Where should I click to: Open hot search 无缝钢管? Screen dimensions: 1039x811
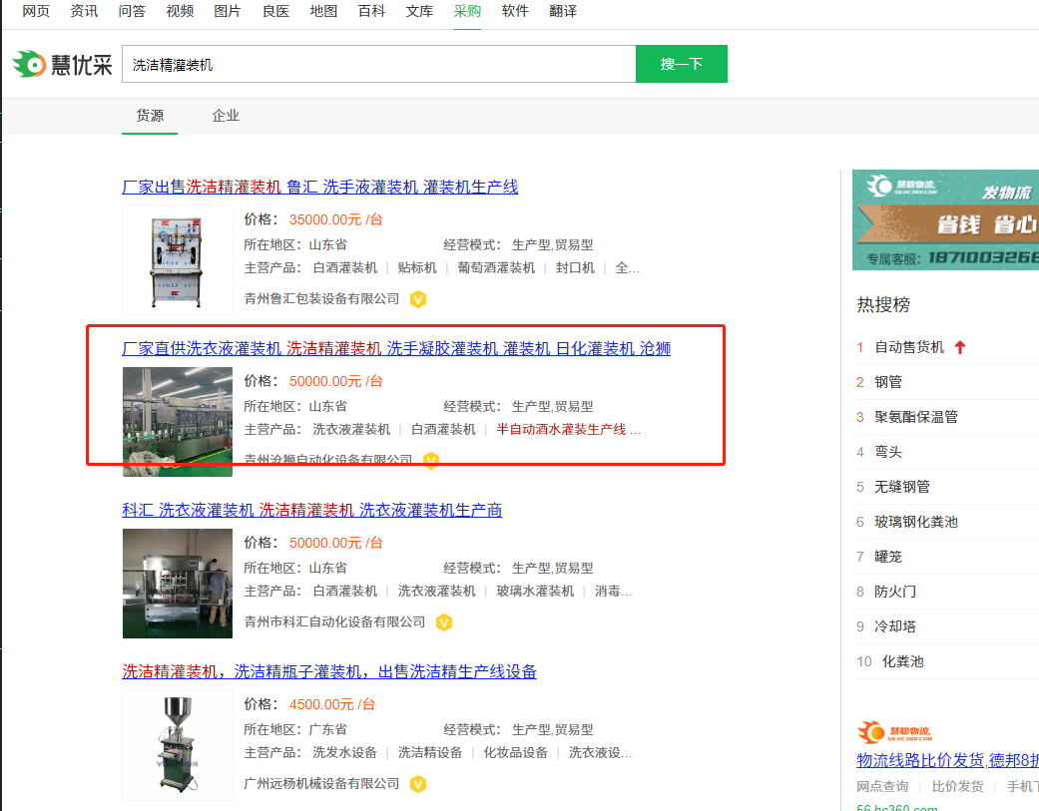point(902,487)
